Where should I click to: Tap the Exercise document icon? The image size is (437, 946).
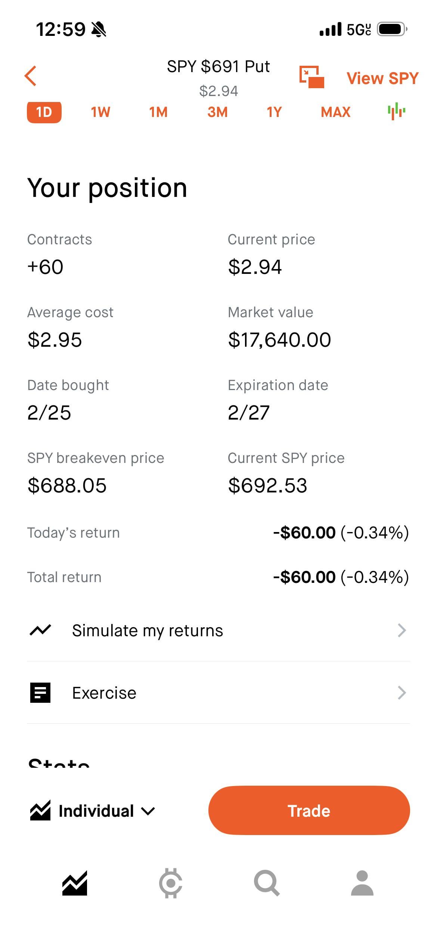click(40, 693)
